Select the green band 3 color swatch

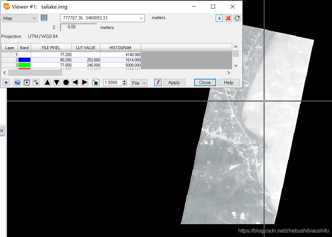click(24, 65)
